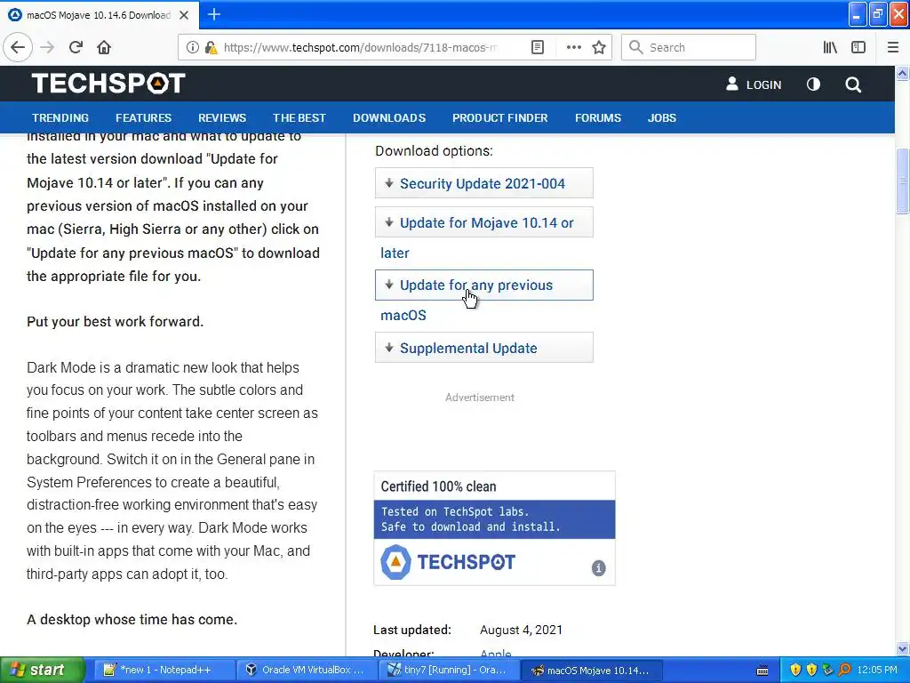This screenshot has width=910, height=683.
Task: Open TRENDING navigation item
Action: point(60,118)
